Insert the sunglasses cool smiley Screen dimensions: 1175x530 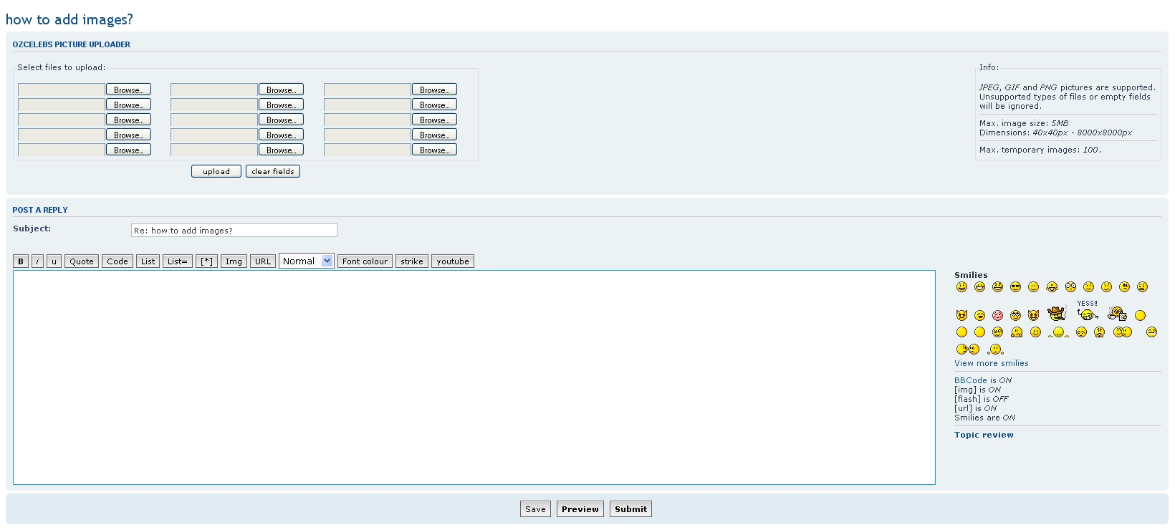click(x=1015, y=287)
